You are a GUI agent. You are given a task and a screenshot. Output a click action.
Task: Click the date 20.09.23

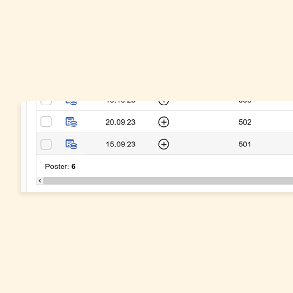coord(121,122)
